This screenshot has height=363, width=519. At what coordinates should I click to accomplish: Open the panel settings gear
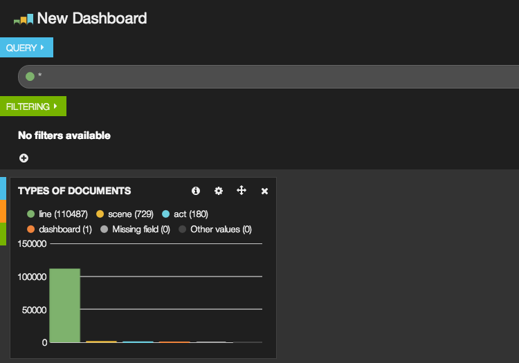[x=219, y=191]
